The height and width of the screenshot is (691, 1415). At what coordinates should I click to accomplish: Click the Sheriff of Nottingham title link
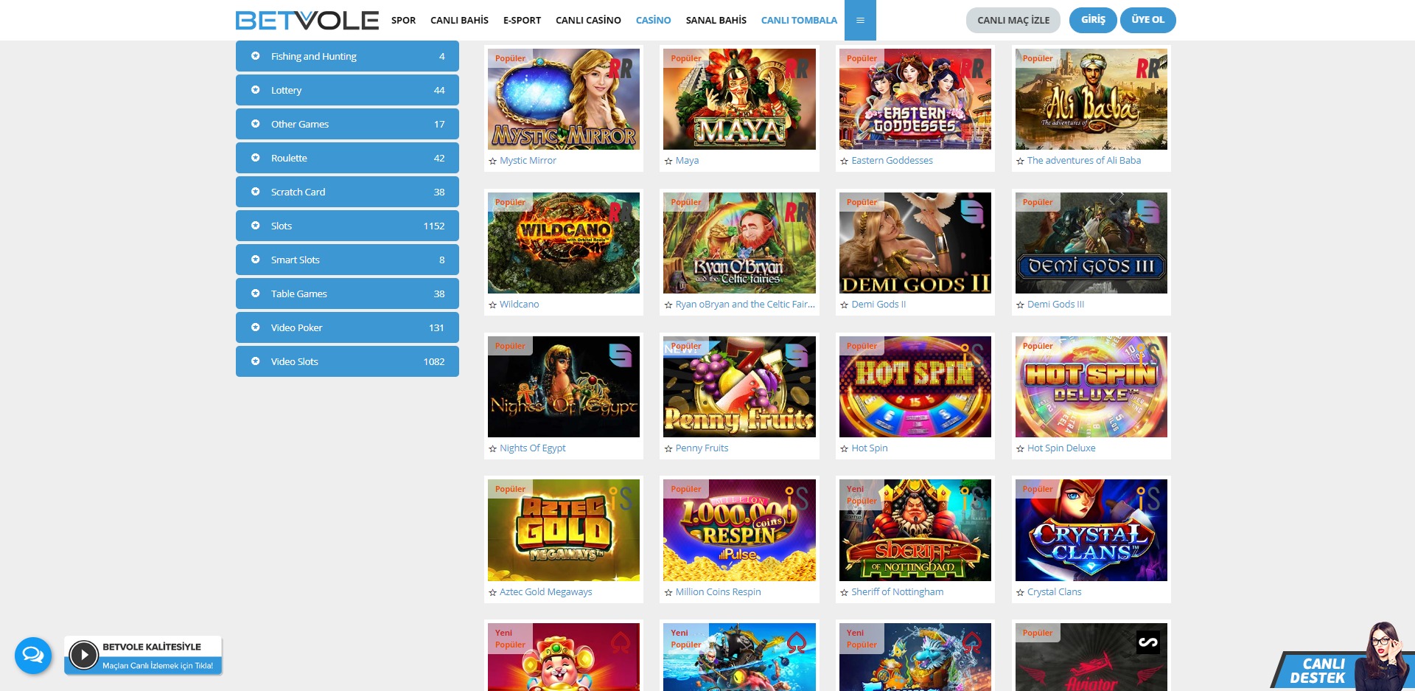[897, 592]
